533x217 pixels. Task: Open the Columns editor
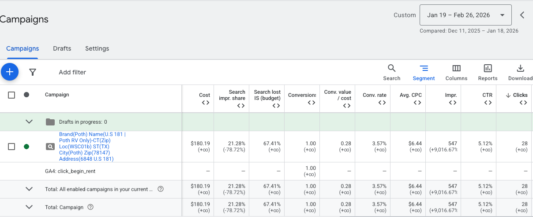456,73
